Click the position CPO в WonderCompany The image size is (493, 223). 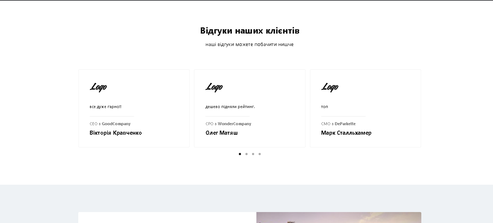(x=228, y=124)
